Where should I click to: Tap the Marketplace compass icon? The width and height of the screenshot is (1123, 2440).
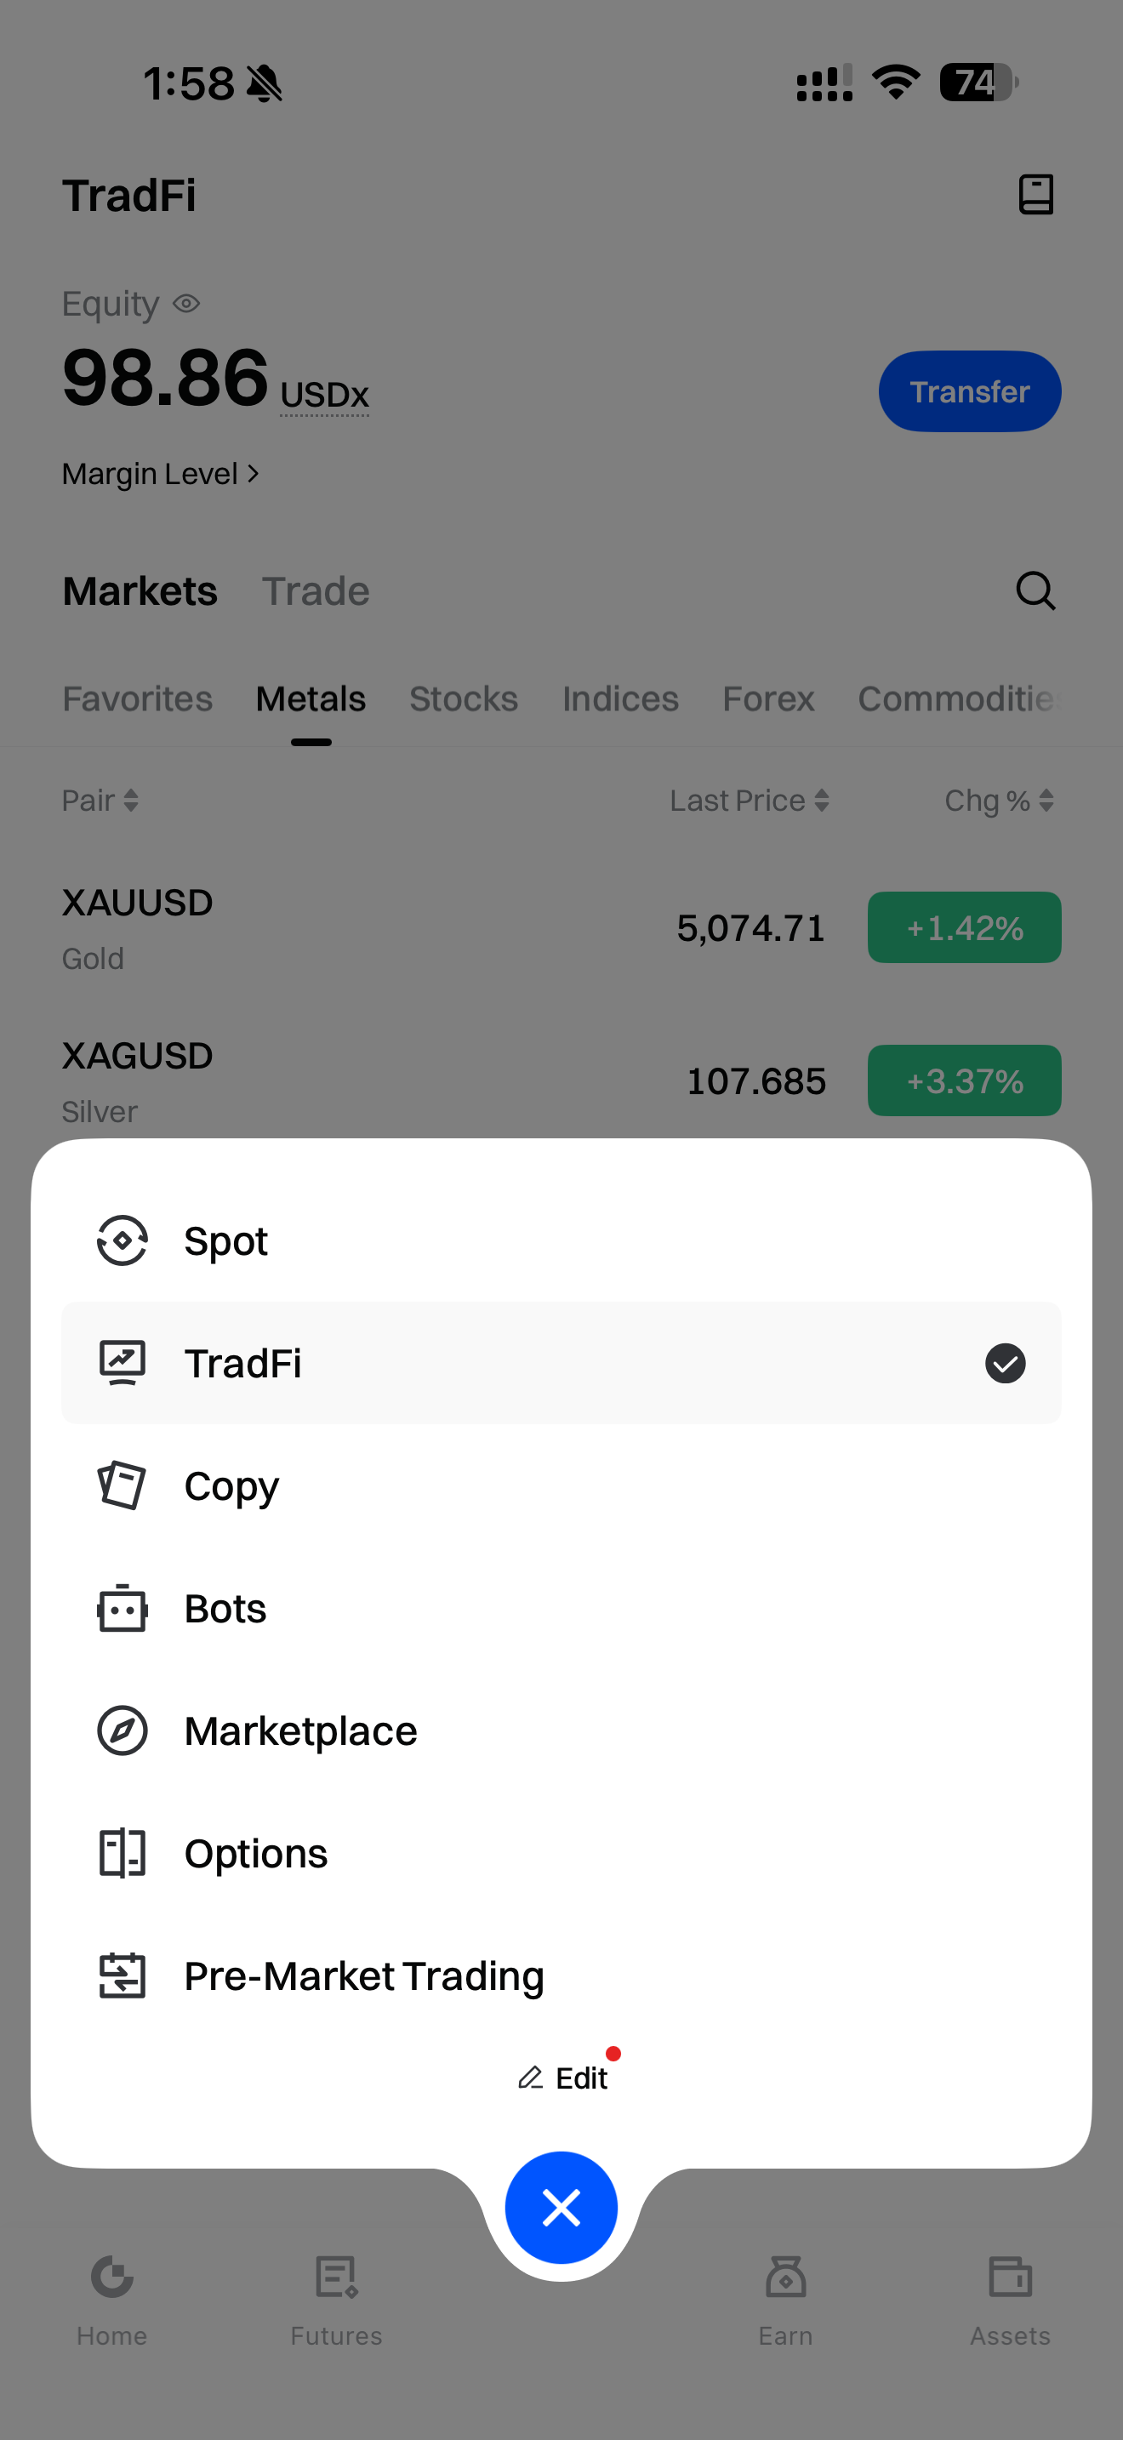pos(123,1730)
